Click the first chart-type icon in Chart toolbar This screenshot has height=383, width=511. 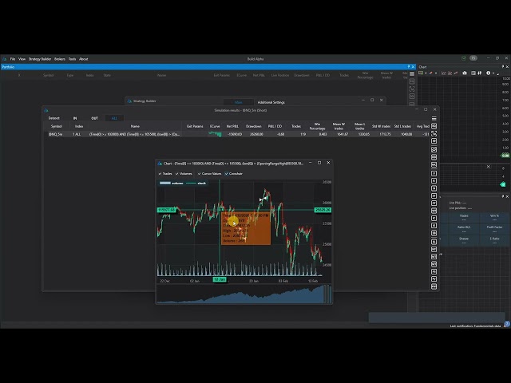click(444, 73)
